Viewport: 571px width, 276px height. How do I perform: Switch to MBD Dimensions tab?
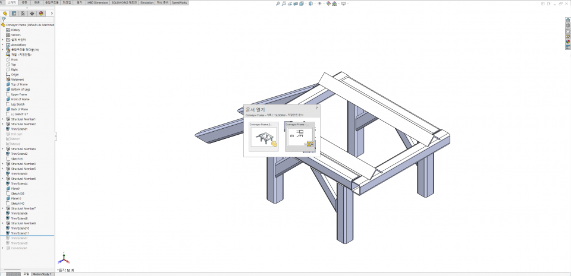[98, 2]
